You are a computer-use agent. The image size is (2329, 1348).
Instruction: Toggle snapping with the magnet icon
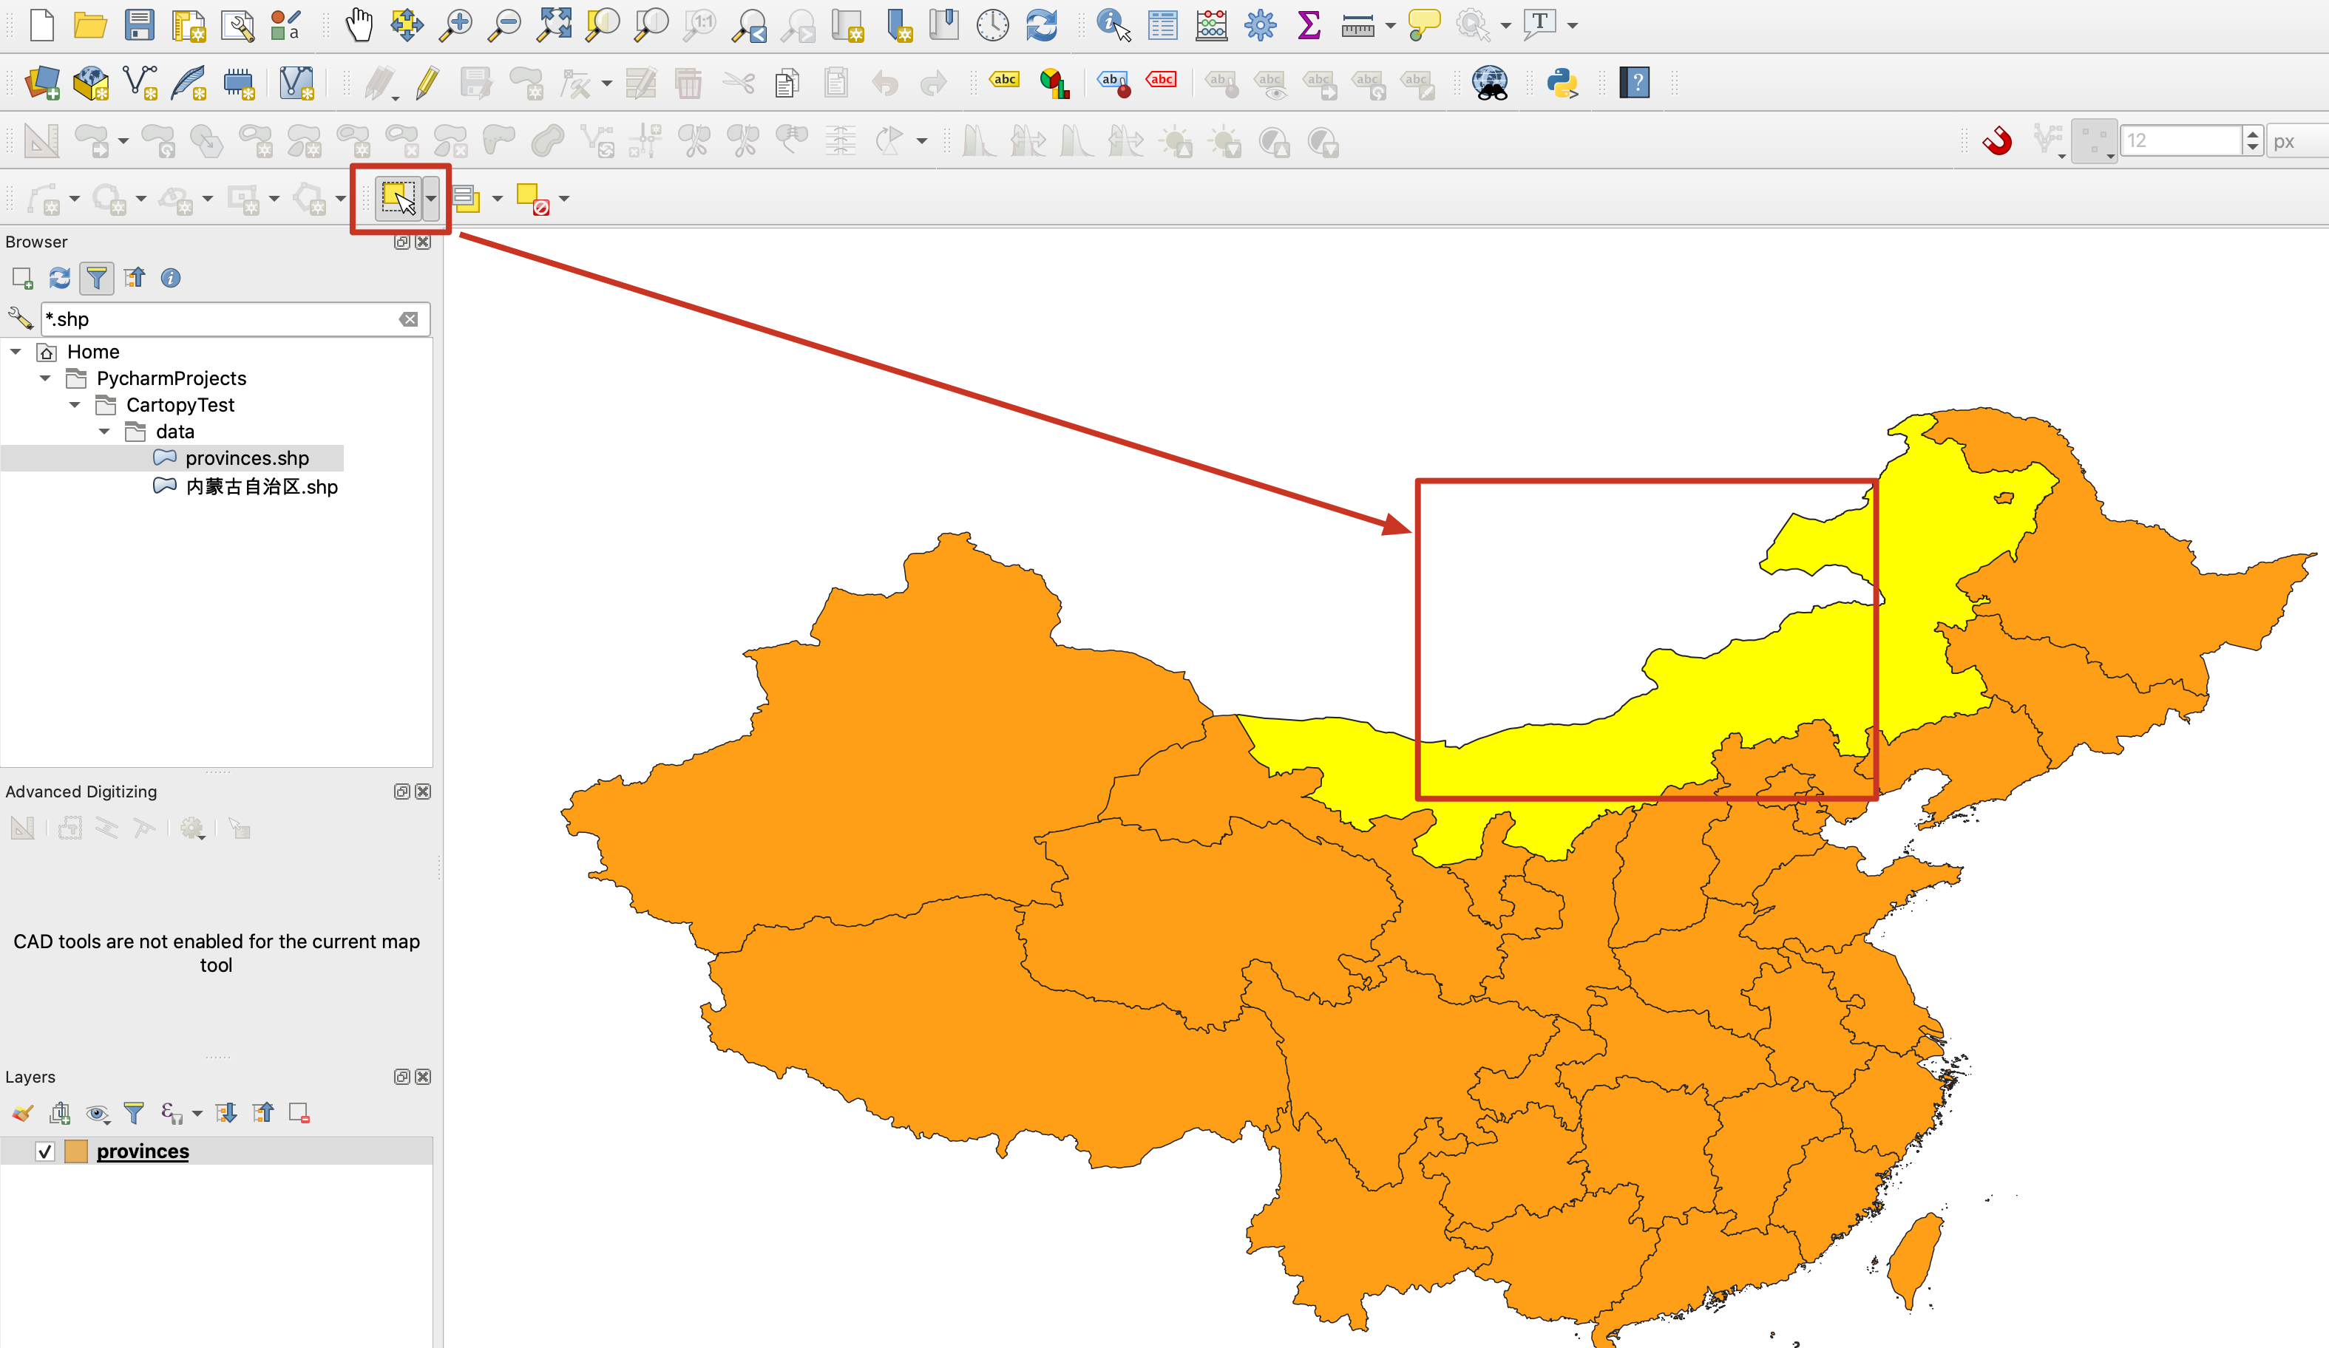click(x=1997, y=141)
